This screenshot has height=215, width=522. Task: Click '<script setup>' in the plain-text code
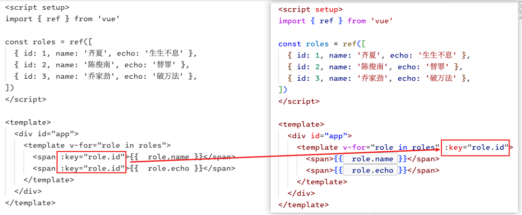37,7
